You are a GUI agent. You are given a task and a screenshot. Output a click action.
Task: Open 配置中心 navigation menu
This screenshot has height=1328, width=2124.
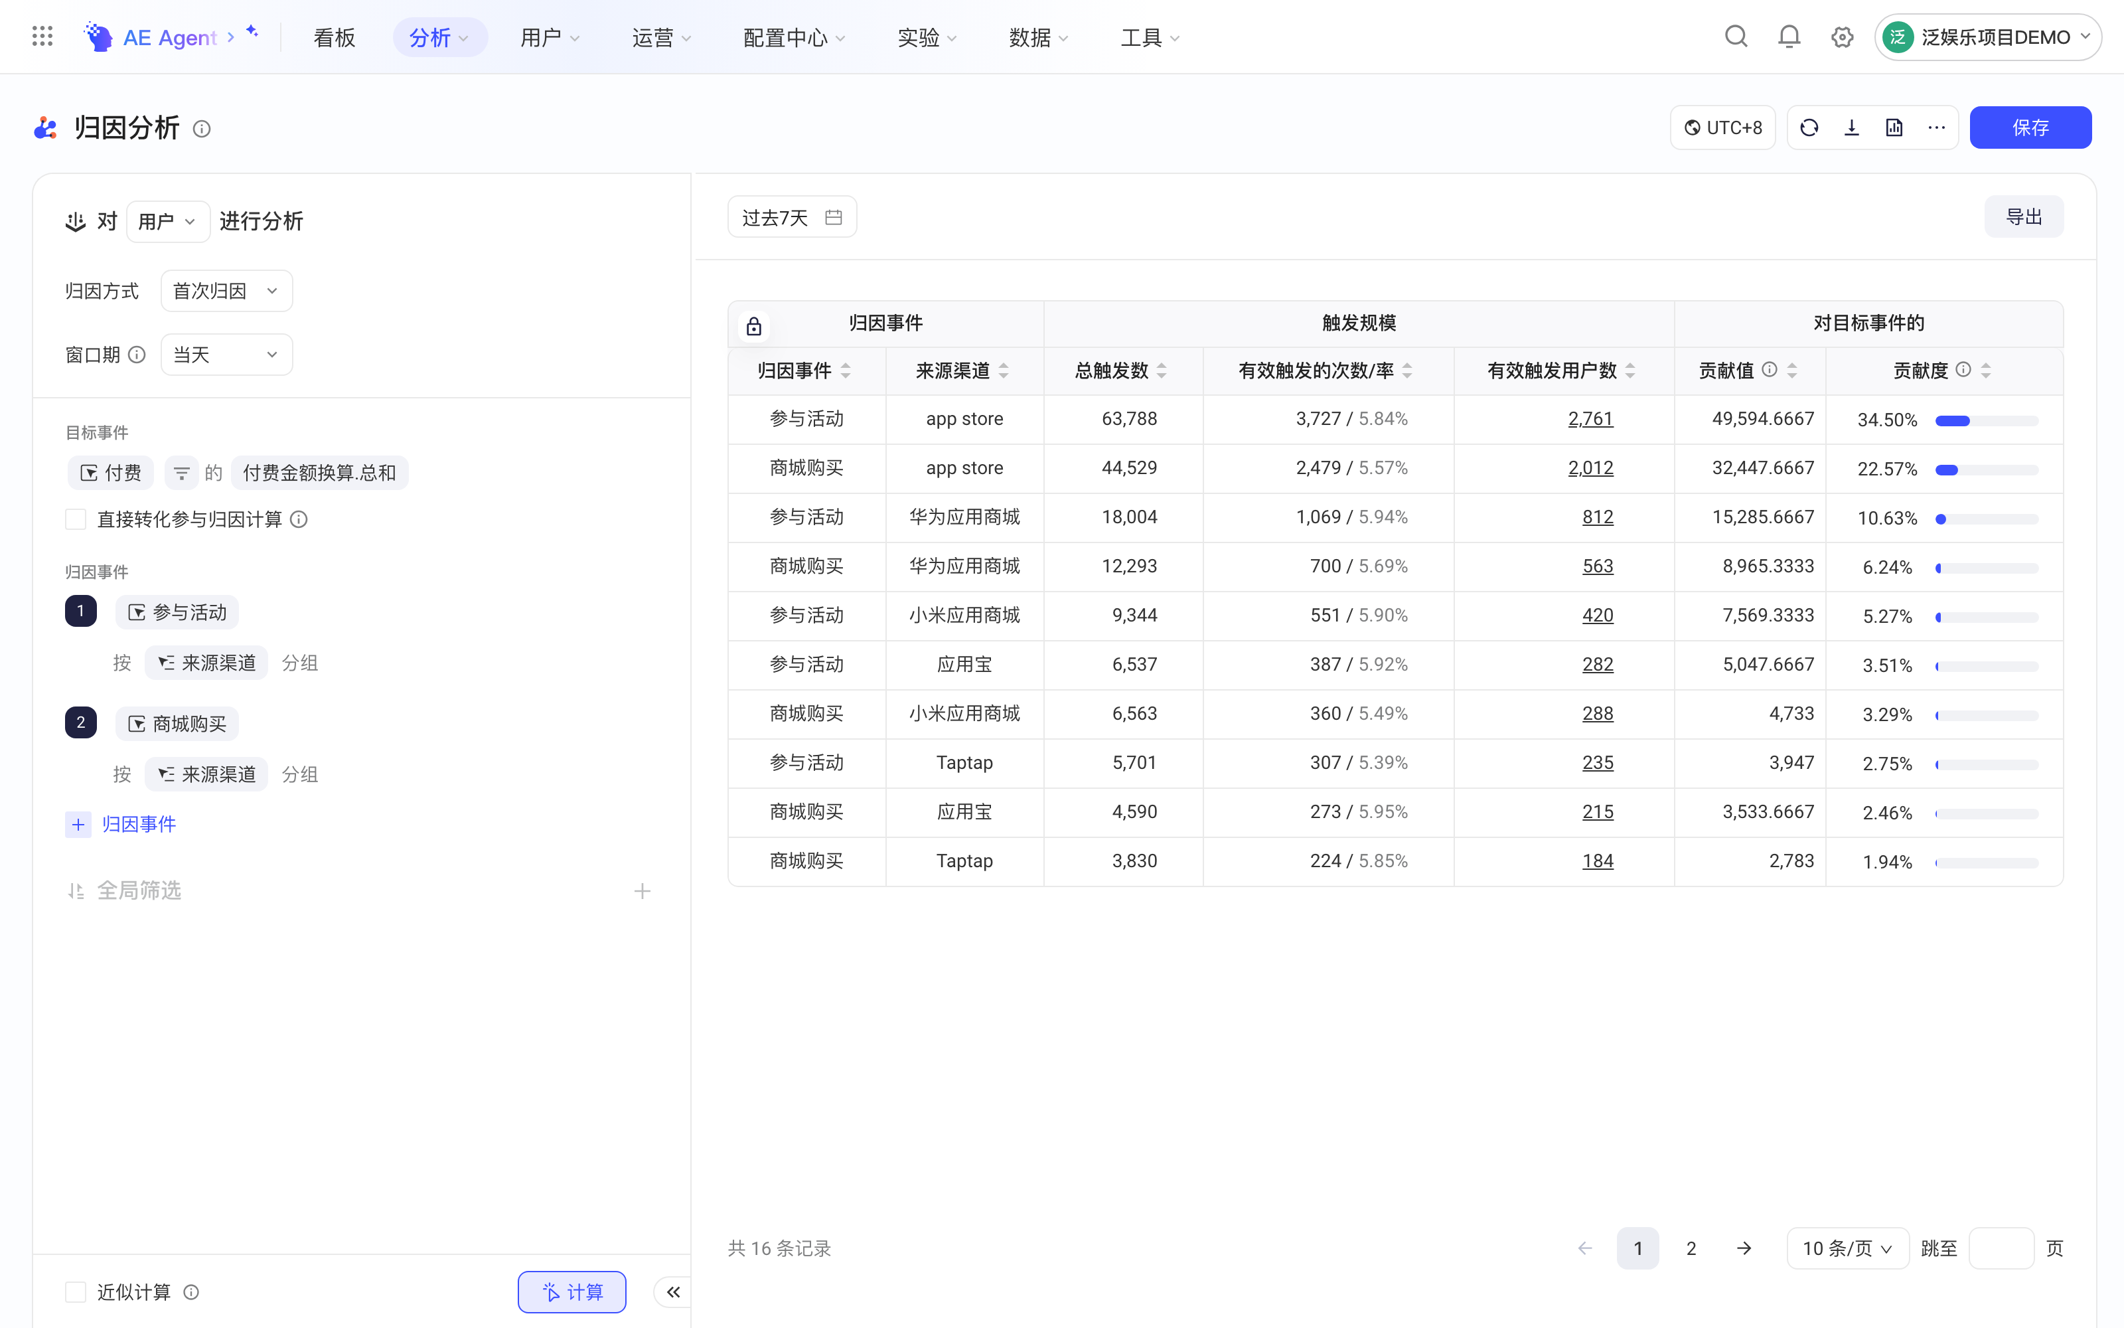pos(795,37)
